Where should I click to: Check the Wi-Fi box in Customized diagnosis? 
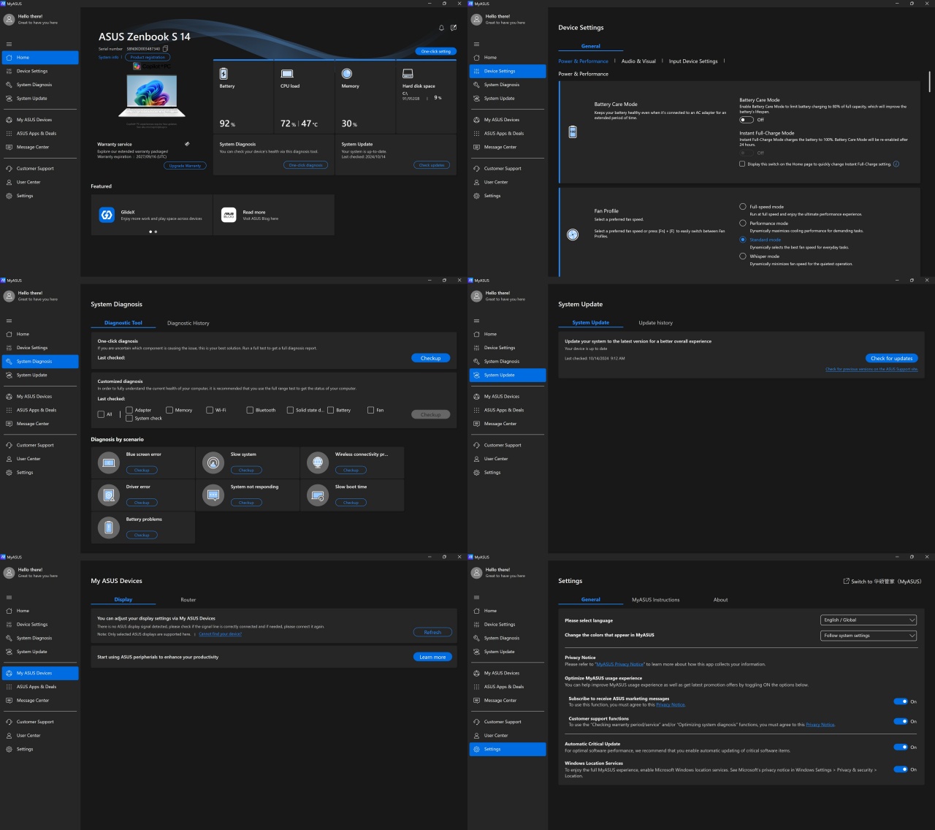click(x=210, y=410)
